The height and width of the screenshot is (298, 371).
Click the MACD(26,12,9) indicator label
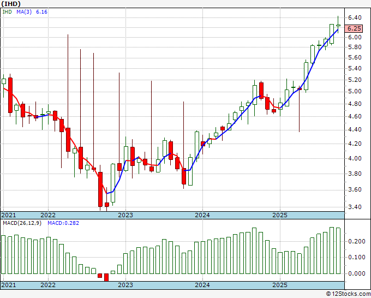[22, 223]
